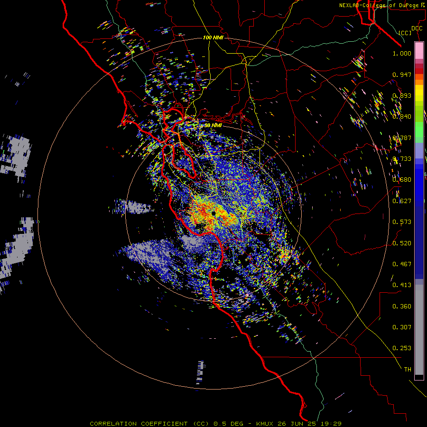
Task: Select the 0.627 scale value
Action: pyautogui.click(x=402, y=201)
